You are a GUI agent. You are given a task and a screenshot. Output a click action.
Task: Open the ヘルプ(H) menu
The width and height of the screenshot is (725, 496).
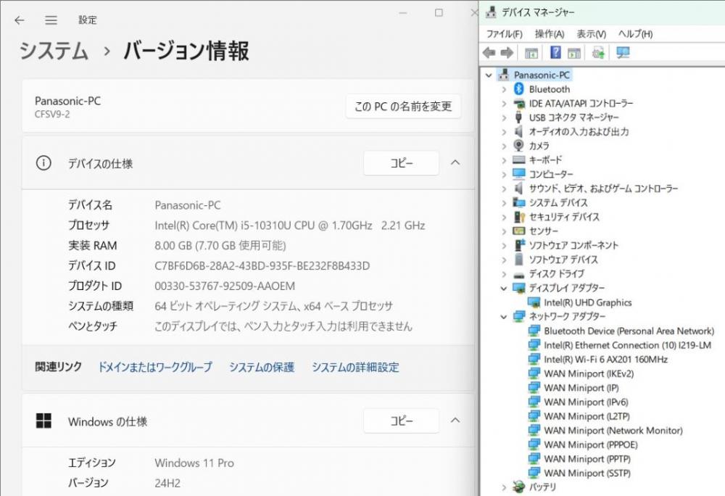coord(635,34)
